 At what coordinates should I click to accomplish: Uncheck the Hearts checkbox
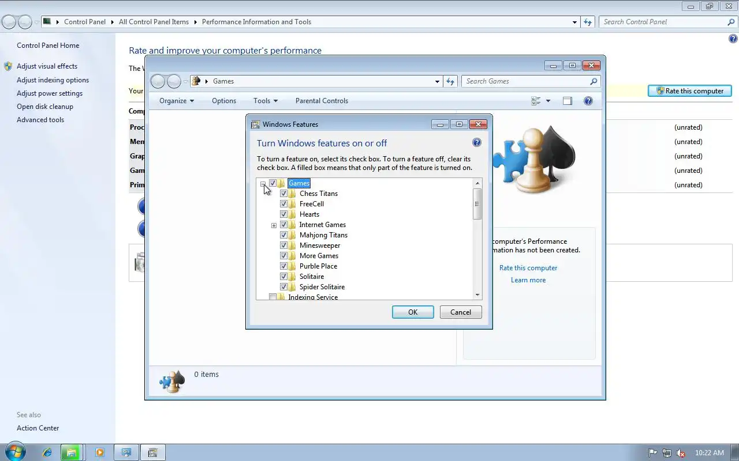283,214
